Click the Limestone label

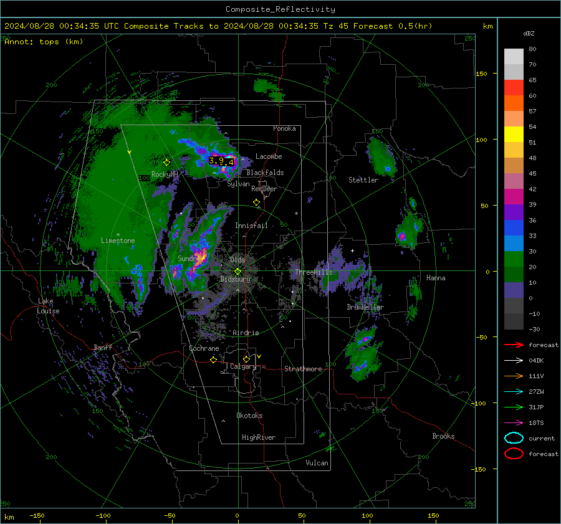118,241
